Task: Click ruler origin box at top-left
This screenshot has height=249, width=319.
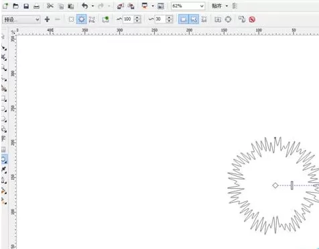Action: point(13,32)
